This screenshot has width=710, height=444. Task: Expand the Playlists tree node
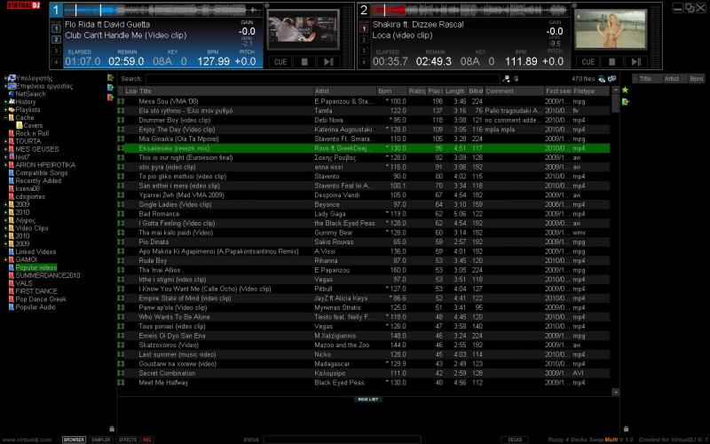pos(5,109)
